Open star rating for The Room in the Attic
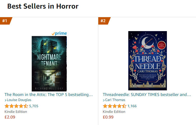The height and width of the screenshot is (125, 196). 16,106
